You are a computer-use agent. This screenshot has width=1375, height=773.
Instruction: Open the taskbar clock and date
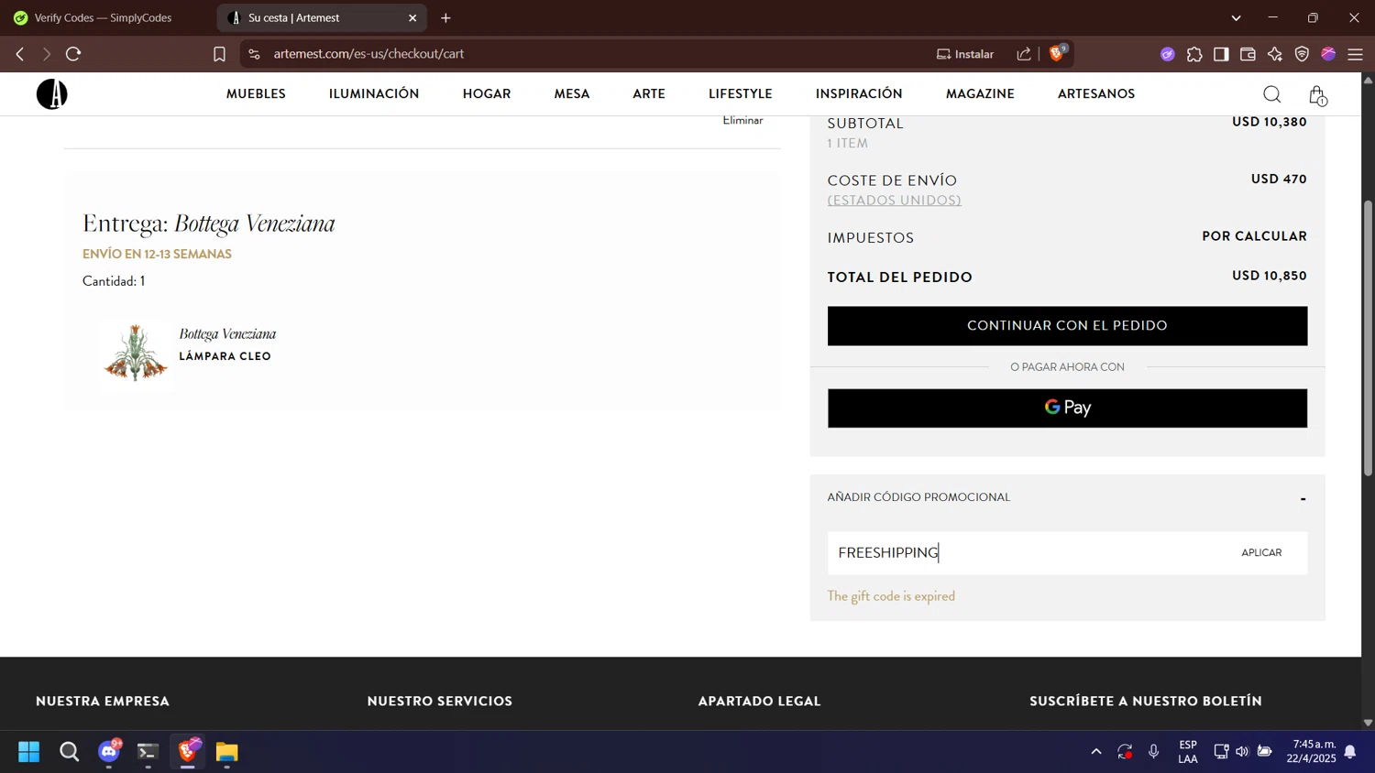point(1311,751)
